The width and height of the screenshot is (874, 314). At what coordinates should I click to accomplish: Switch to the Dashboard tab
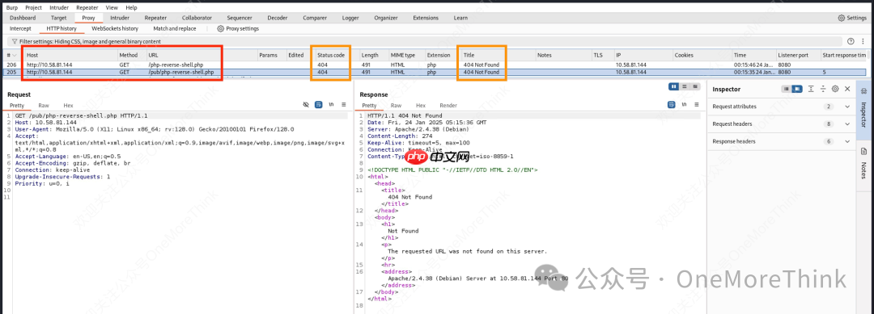[x=23, y=18]
